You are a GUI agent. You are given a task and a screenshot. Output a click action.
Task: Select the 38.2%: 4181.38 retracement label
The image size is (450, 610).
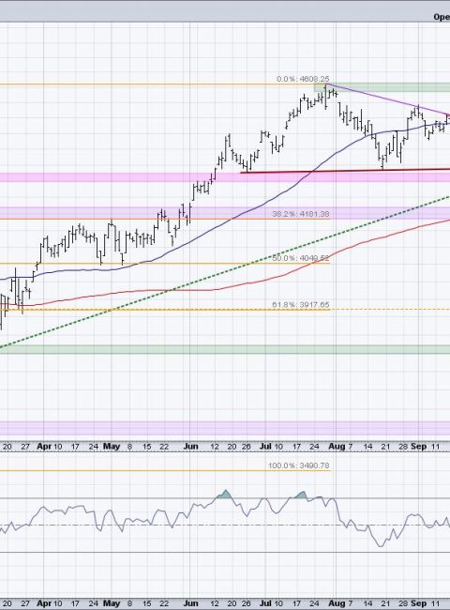point(301,214)
